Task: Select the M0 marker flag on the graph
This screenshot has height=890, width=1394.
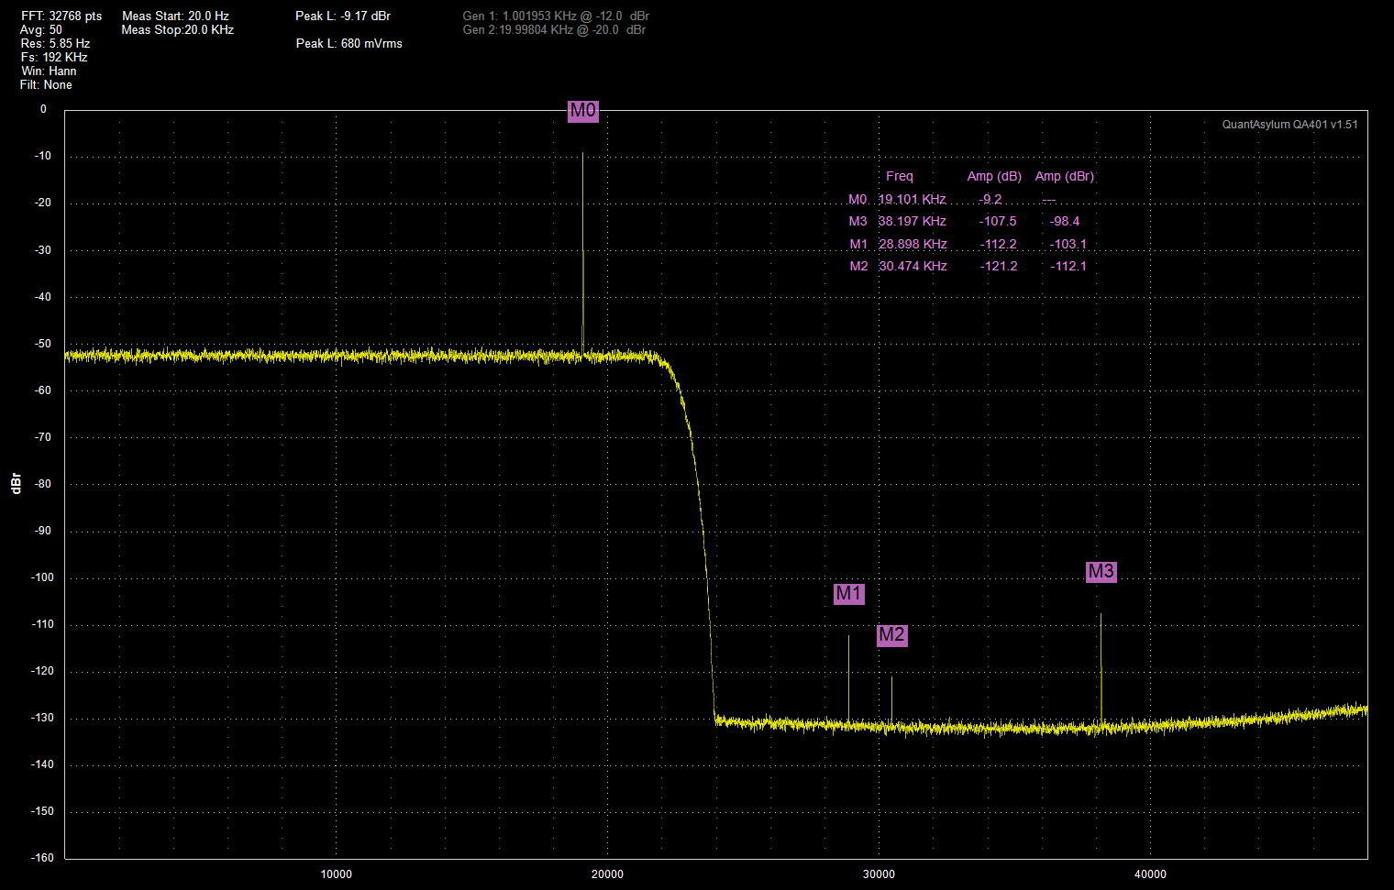Action: point(583,111)
